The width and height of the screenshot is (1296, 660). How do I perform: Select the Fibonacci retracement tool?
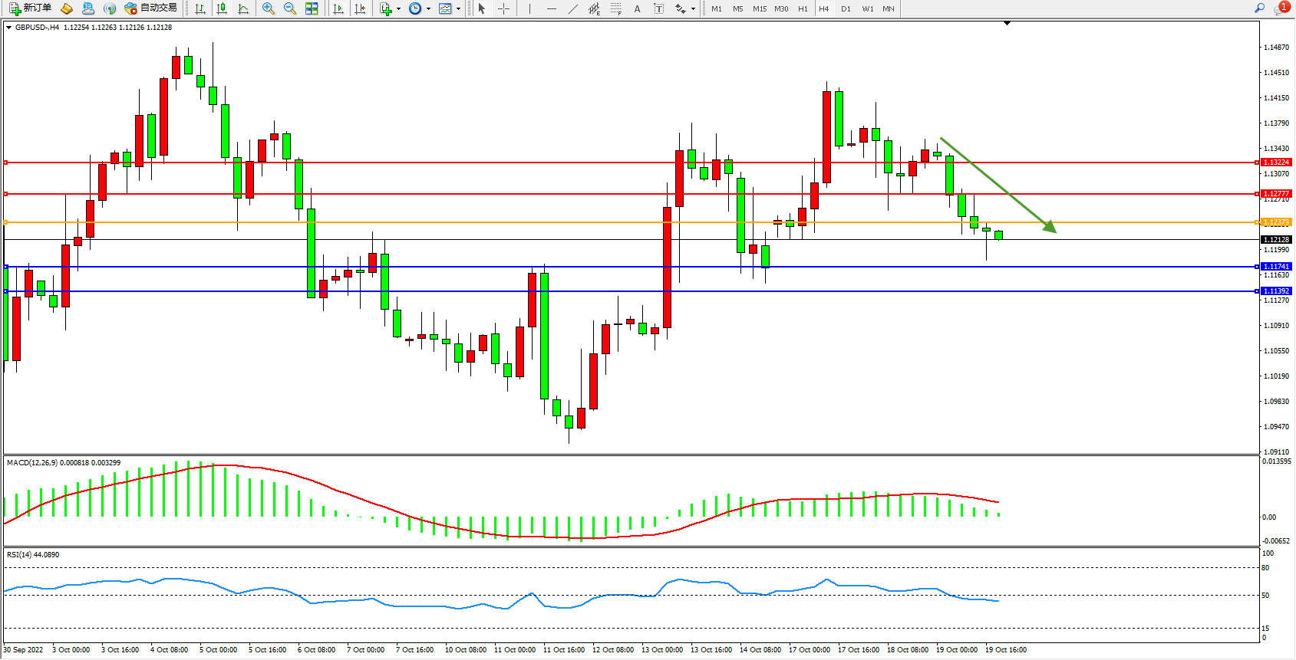click(x=615, y=8)
